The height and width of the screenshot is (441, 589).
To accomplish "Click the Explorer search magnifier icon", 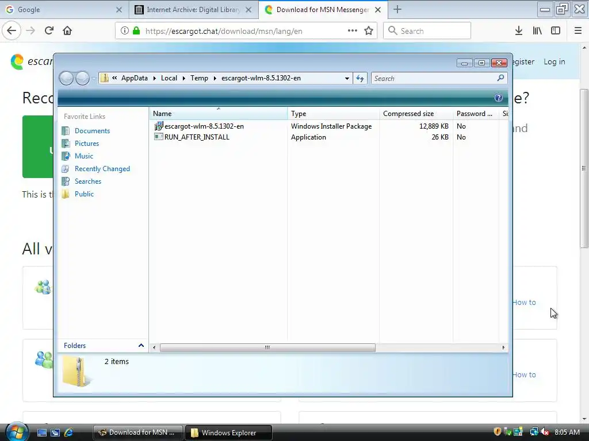I will click(x=501, y=78).
